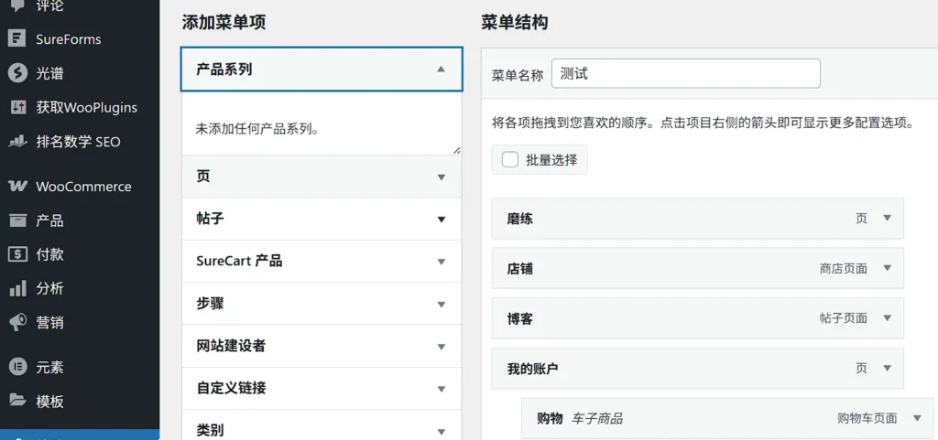Click the 营销 megaphone icon
938x440 pixels.
[17, 323]
